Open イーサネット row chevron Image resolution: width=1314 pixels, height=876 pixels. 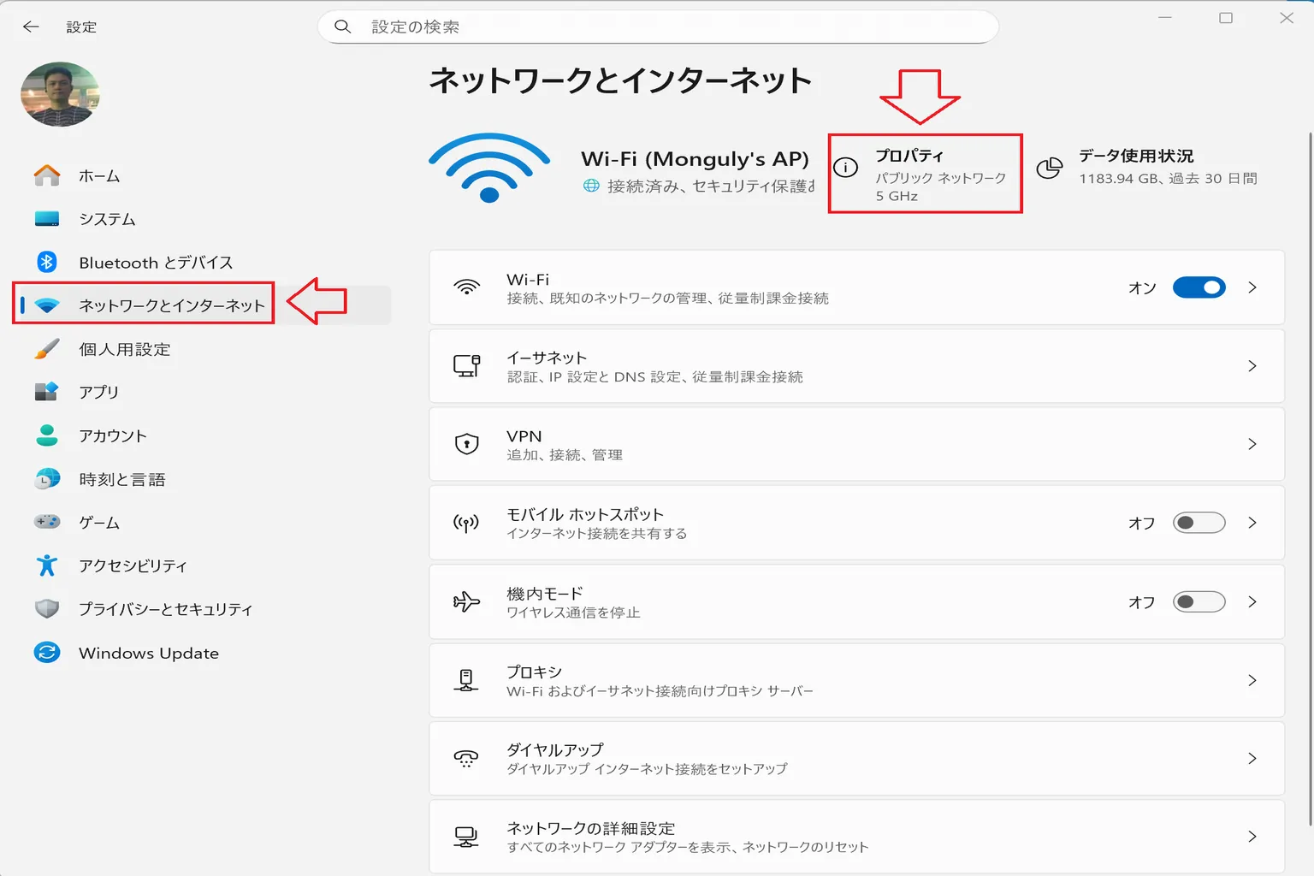(x=1252, y=366)
